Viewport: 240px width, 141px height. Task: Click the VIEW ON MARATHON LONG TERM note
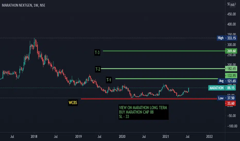[x=143, y=112]
